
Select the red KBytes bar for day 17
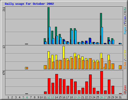(68, 90)
